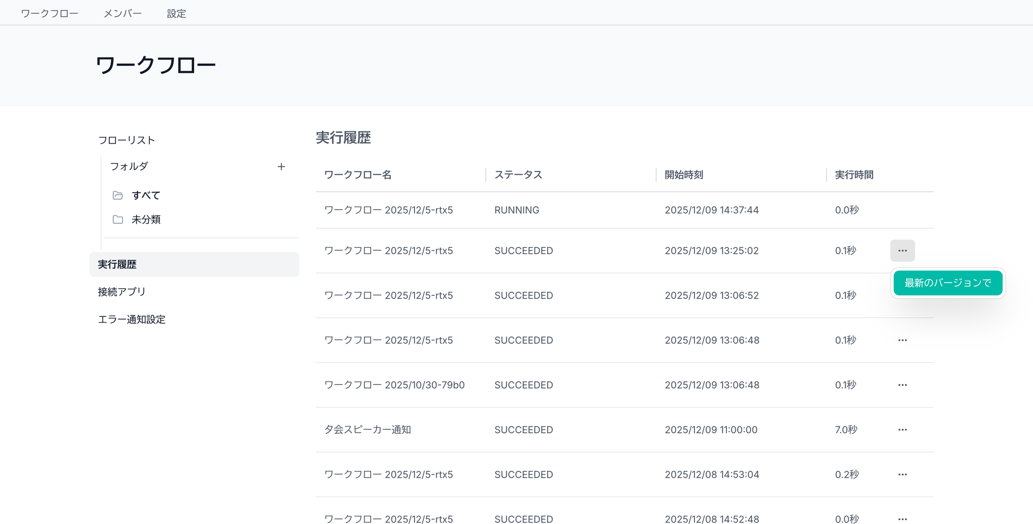
Task: Open the more menu for the 13:25:02 run
Action: [x=902, y=251]
